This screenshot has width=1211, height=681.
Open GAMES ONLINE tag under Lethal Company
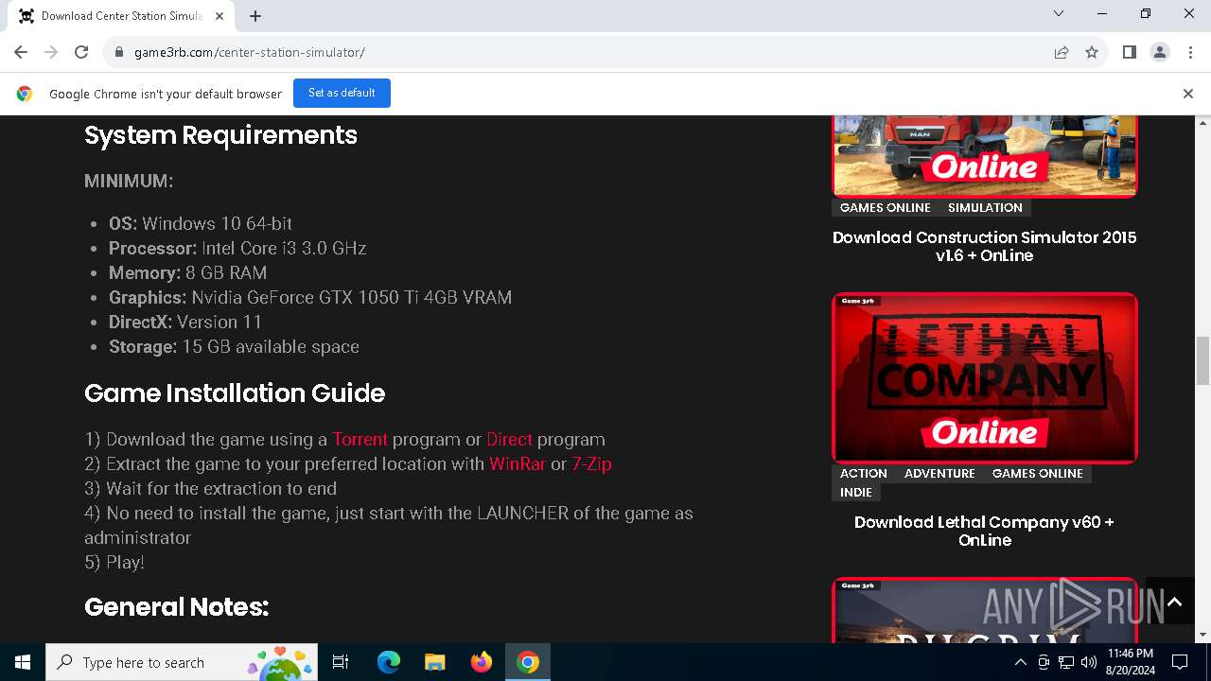pos(1037,473)
